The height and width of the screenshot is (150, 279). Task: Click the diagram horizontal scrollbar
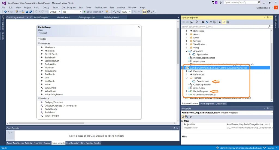(x=46, y=123)
